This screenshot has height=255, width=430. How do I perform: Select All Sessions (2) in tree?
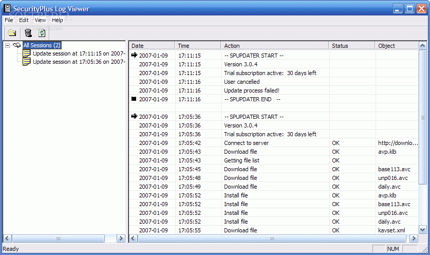point(42,45)
